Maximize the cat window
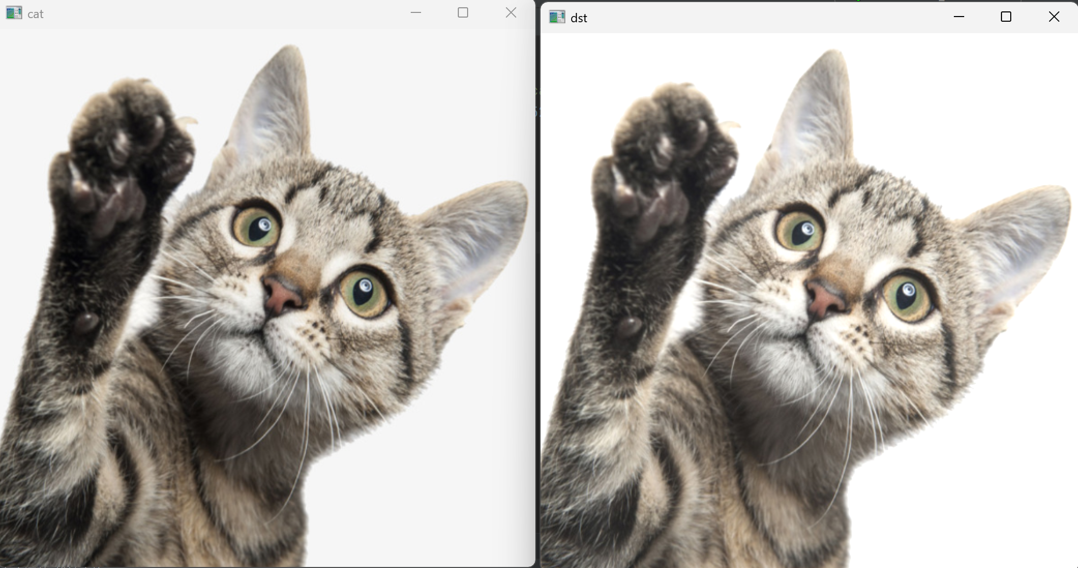This screenshot has width=1078, height=568. pyautogui.click(x=463, y=12)
